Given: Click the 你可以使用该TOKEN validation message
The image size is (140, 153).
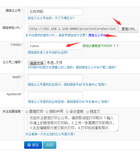Looking at the screenshot, I should coord(101,46).
